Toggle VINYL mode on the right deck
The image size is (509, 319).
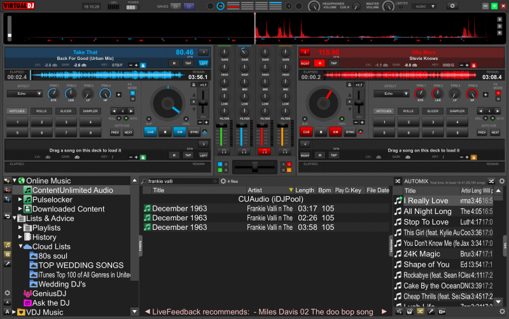pyautogui.click(x=342, y=119)
